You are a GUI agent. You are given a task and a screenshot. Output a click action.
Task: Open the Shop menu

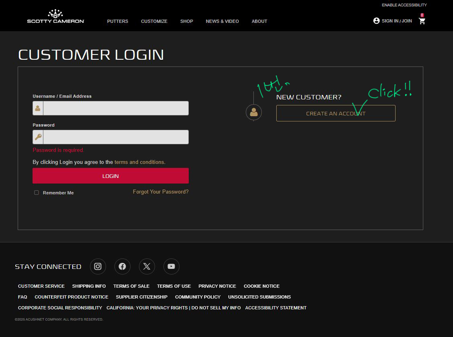coord(187,21)
